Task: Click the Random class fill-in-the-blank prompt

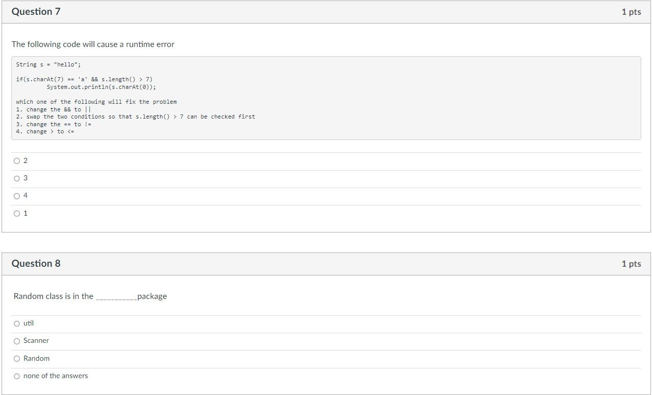Action: point(89,296)
